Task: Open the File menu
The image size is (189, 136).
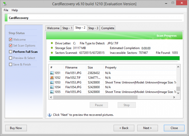Action: [x=6, y=10]
